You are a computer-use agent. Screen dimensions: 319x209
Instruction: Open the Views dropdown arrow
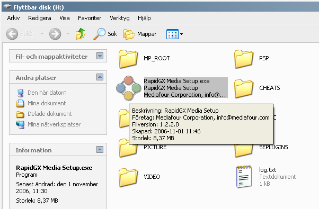tap(181, 34)
